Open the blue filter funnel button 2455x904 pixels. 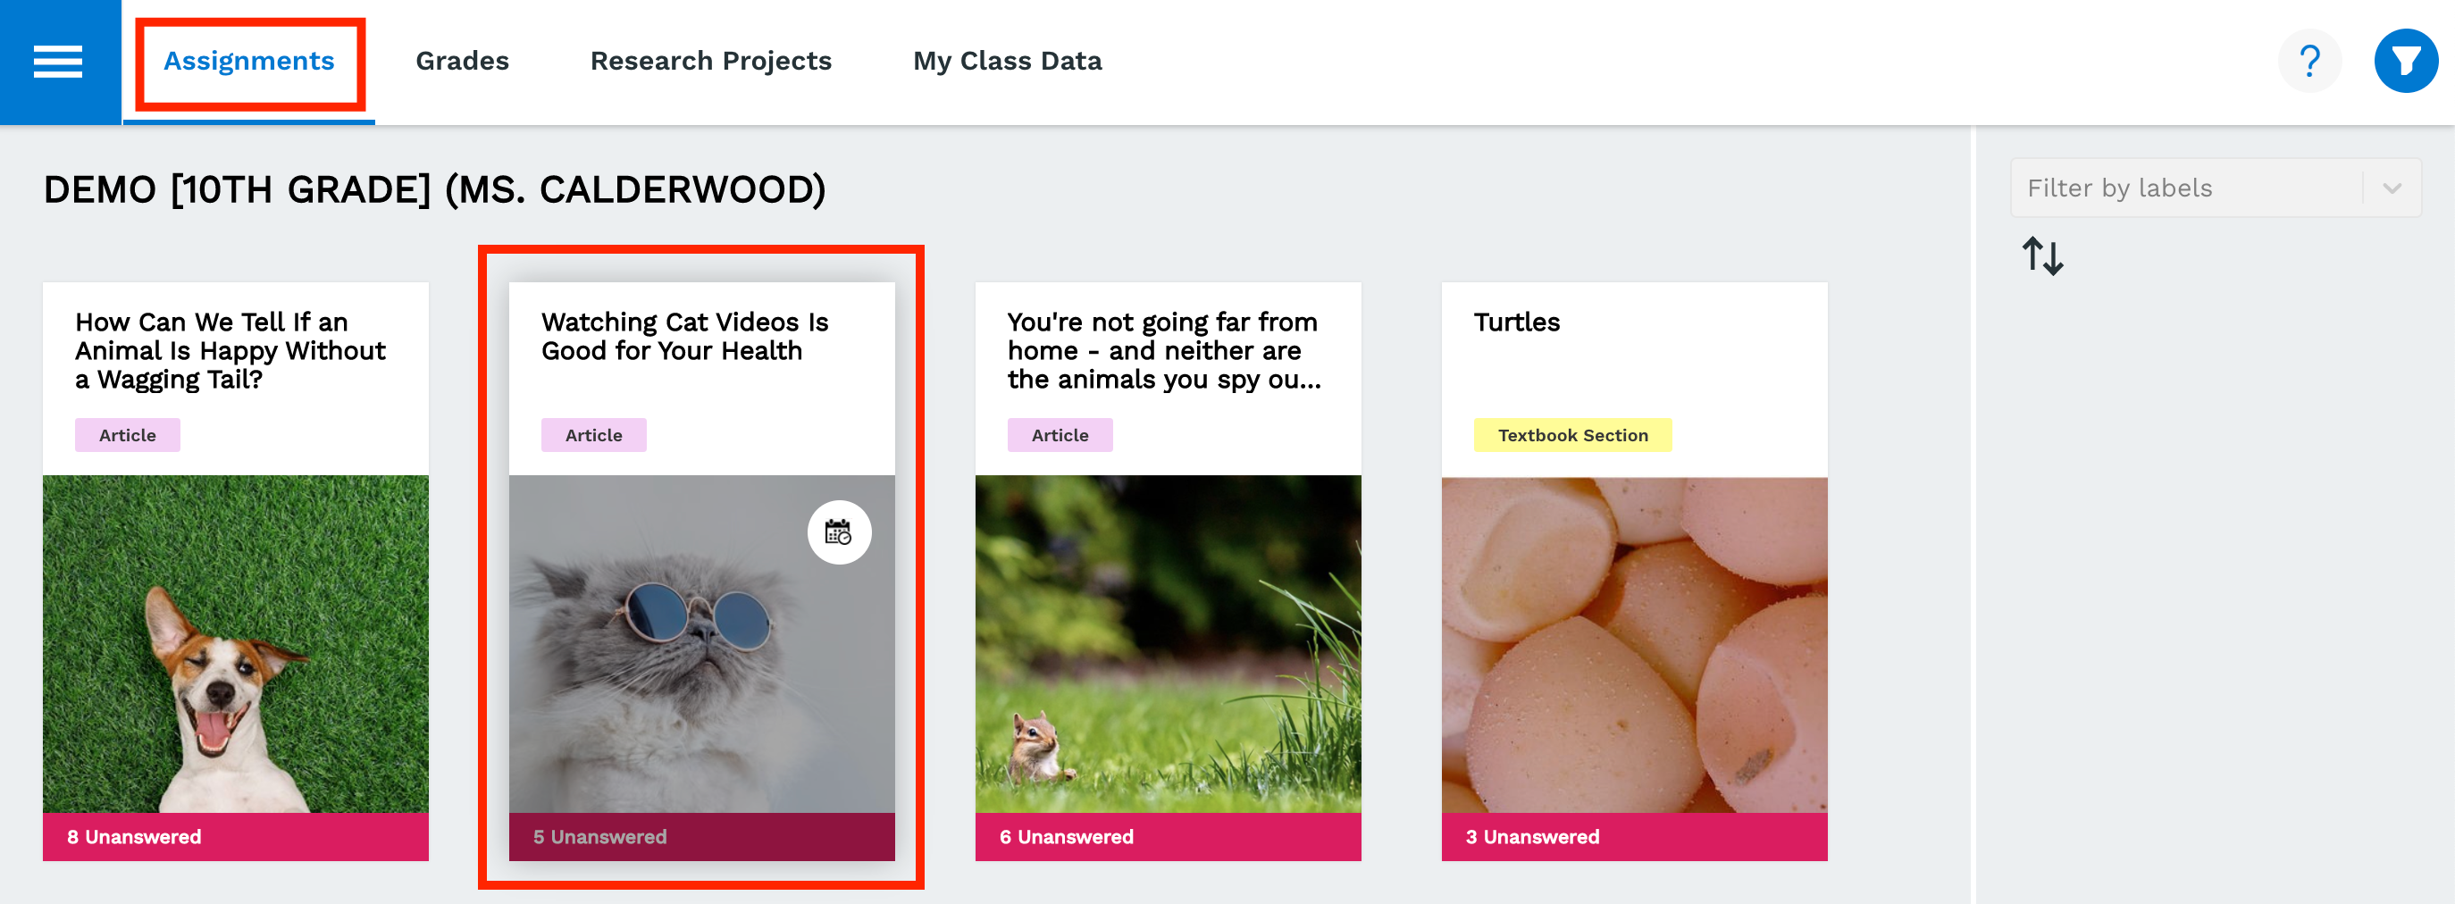(2406, 62)
